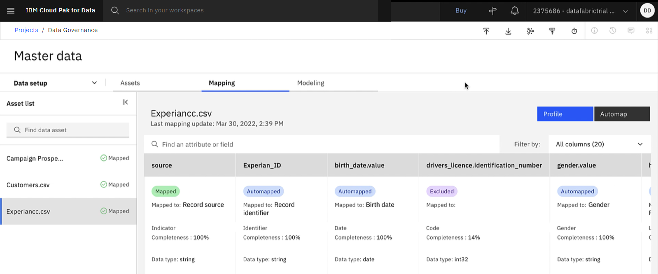Image resolution: width=658 pixels, height=274 pixels.
Task: Click Automapped tag under gender.value
Action: click(577, 191)
